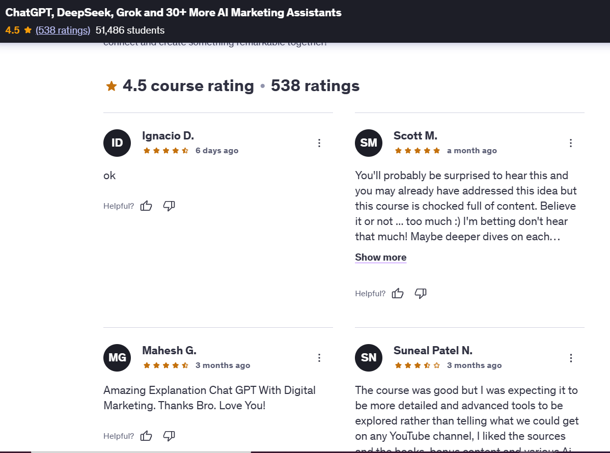Click the '538 ratings' heading text

315,86
